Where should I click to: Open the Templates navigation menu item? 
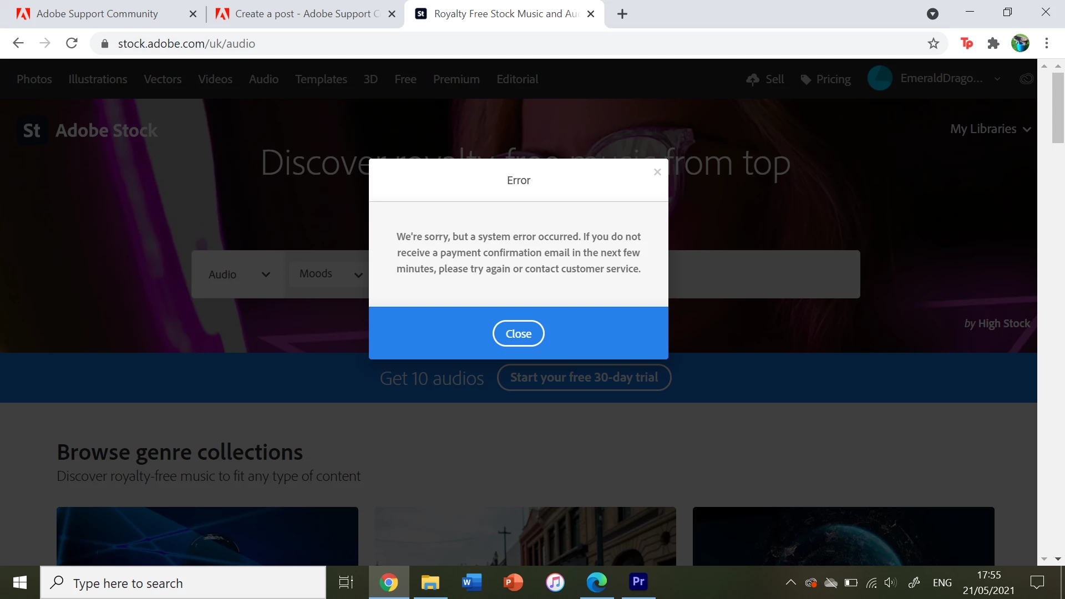321,79
